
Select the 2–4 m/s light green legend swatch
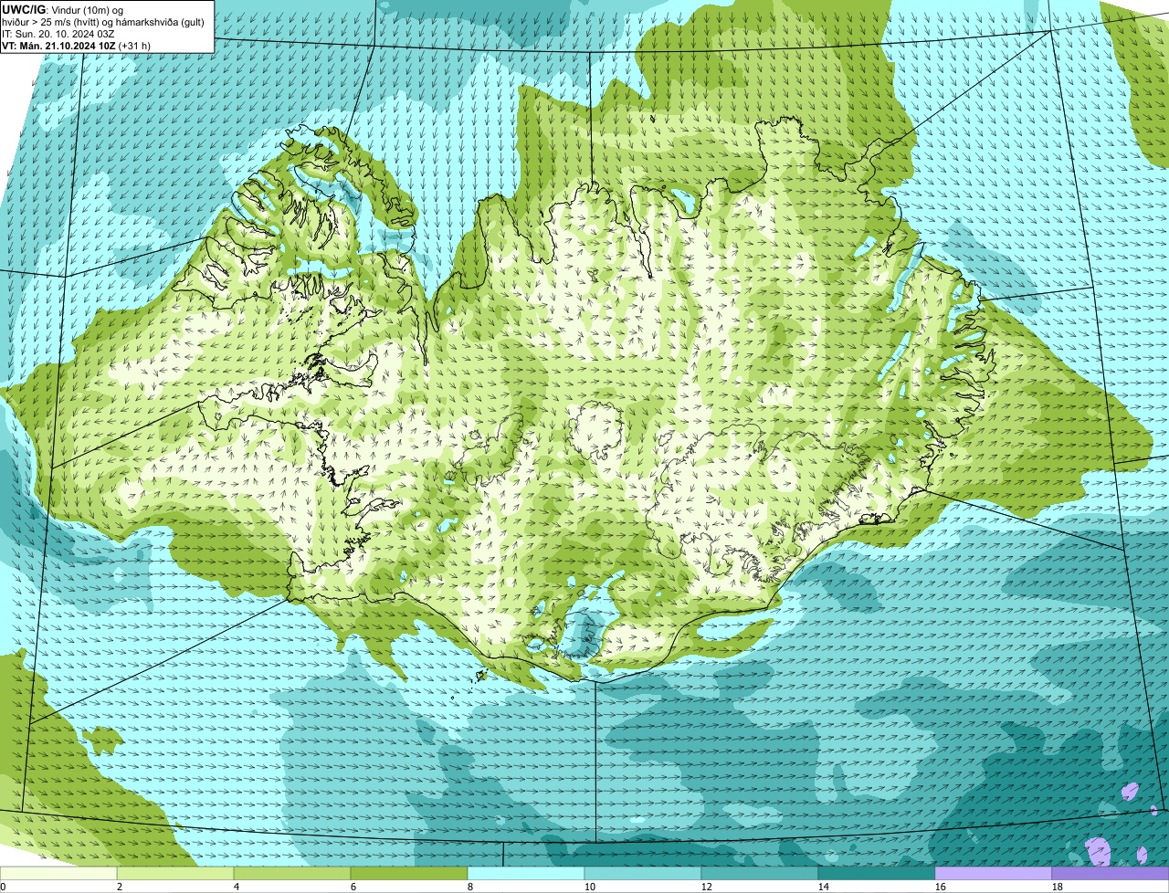click(x=175, y=873)
